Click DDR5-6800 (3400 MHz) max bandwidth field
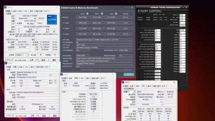Viewport: 215px width, 121px height. pos(145,94)
